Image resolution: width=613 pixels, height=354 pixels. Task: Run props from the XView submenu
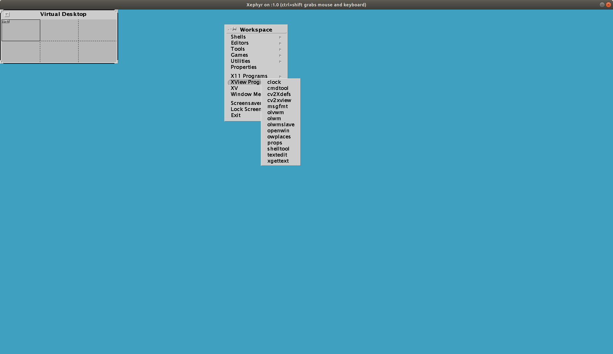(x=275, y=143)
